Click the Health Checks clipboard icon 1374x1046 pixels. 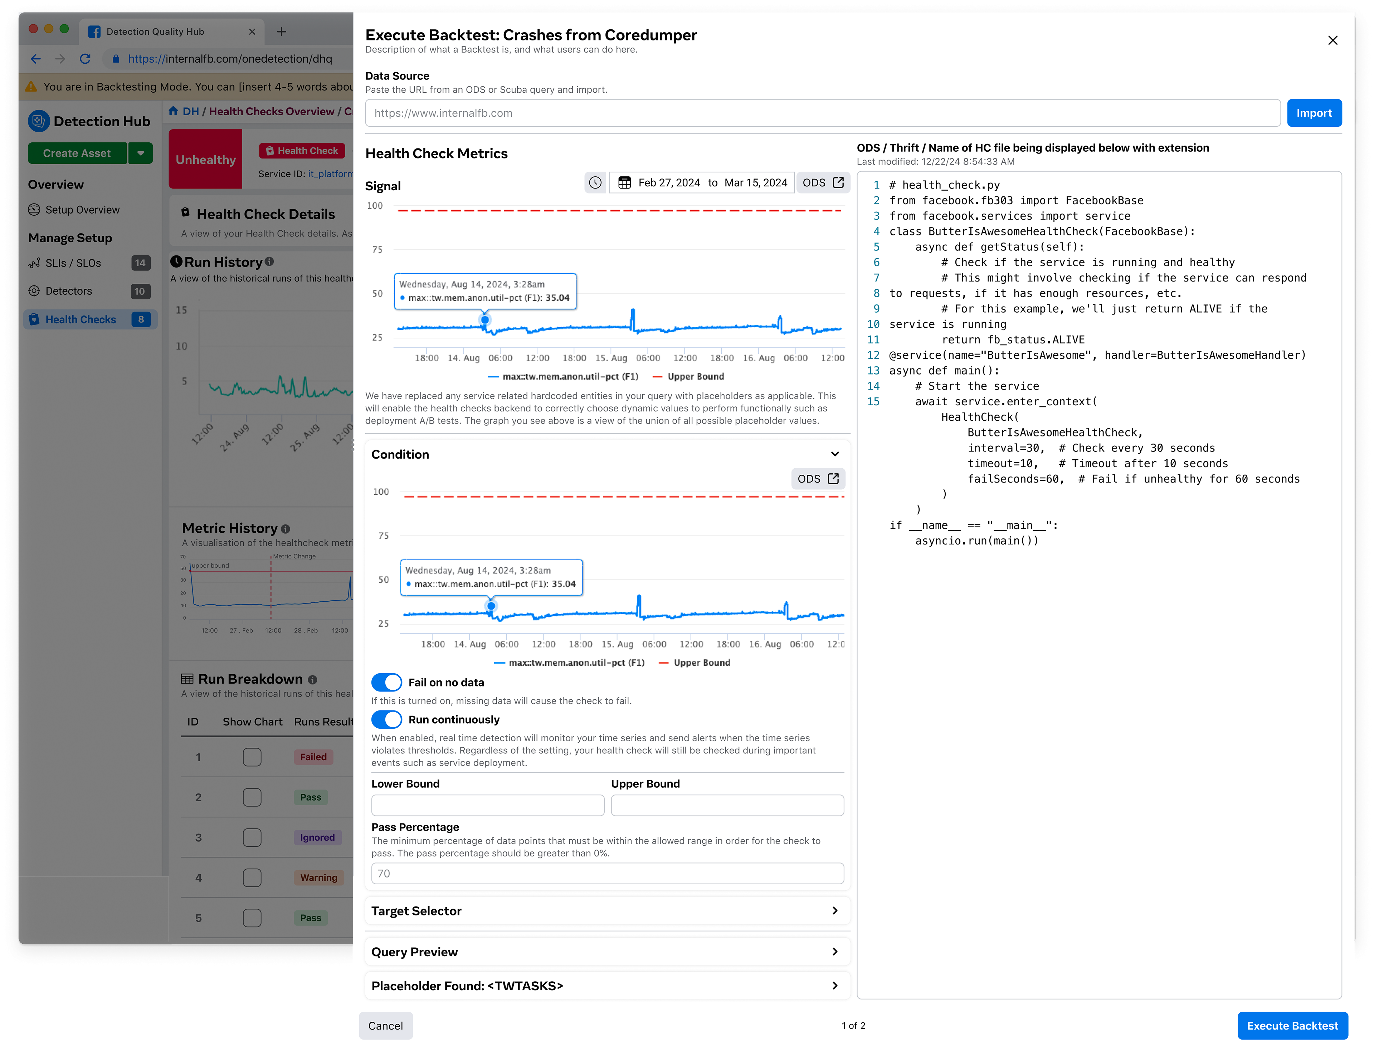34,319
